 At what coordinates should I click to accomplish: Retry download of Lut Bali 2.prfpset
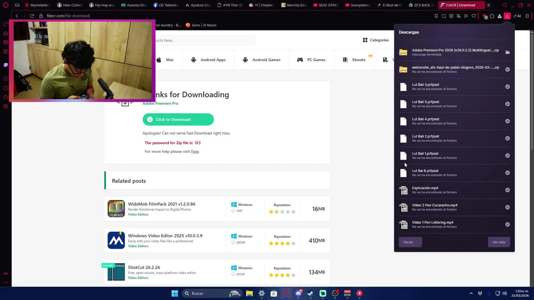507,138
